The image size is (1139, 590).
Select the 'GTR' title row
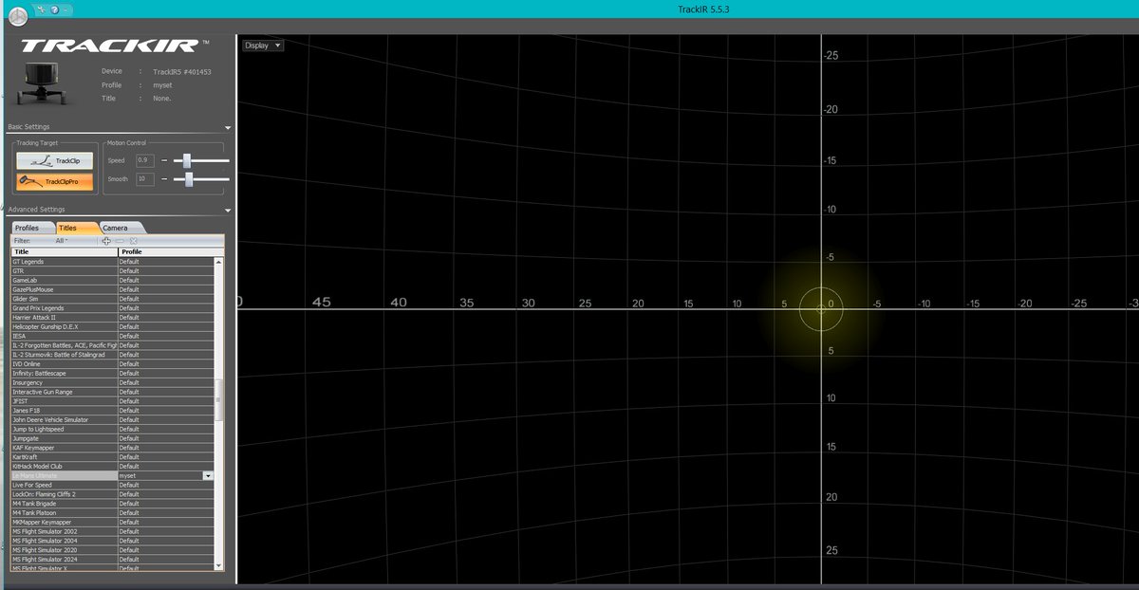tap(113, 271)
